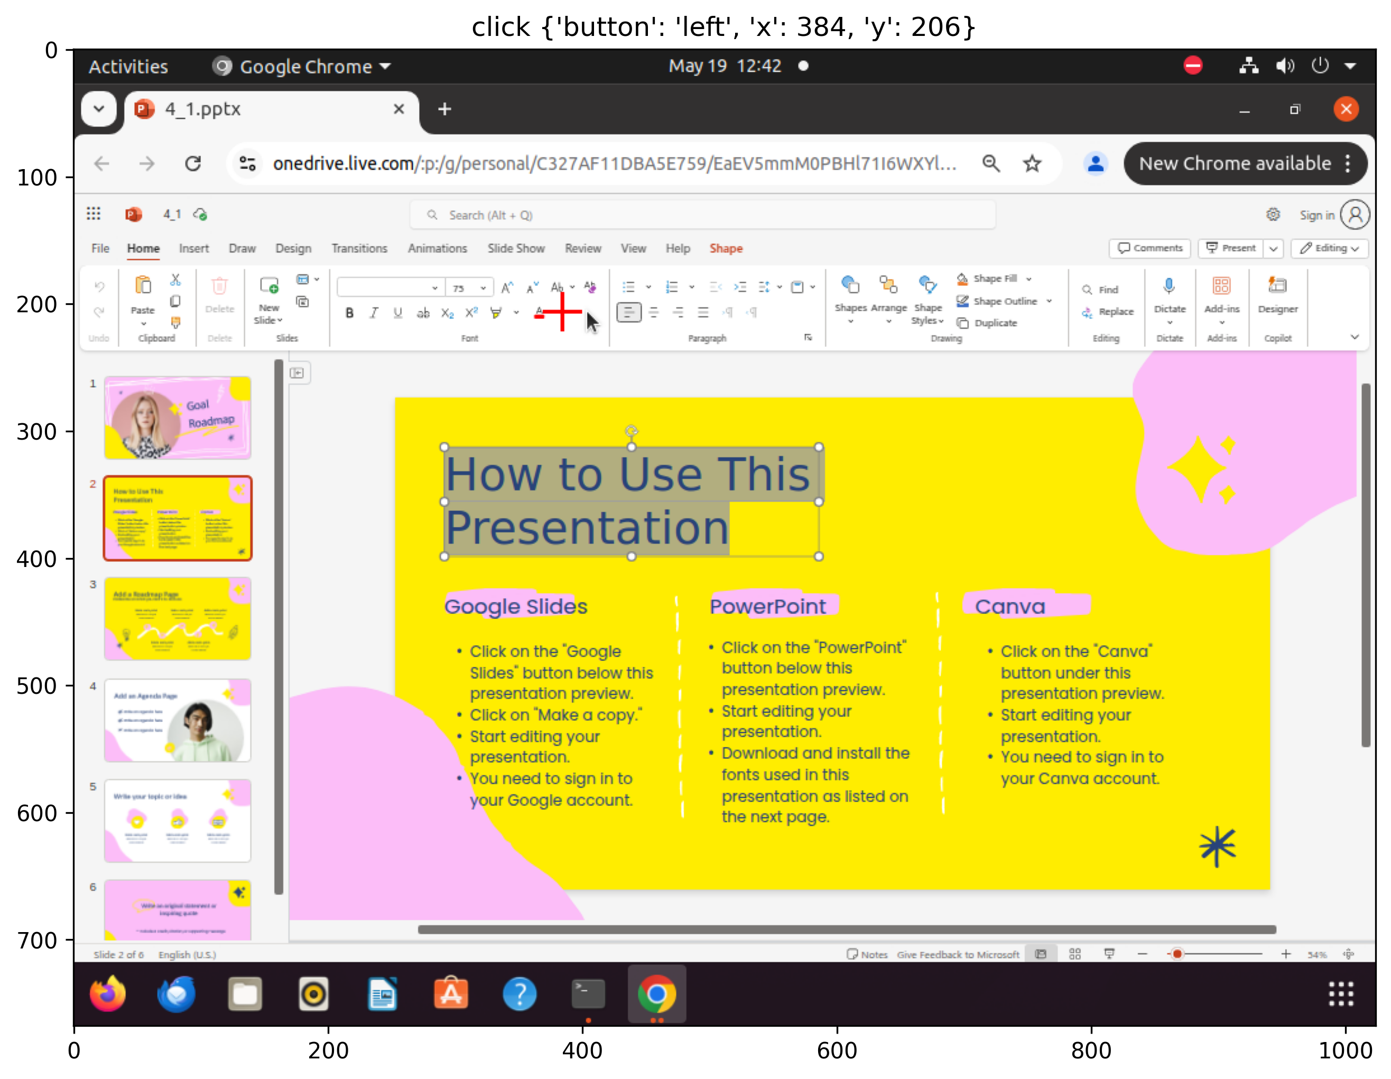Viewport: 1391px width, 1079px height.
Task: Cut selection with the scissors icon
Action: (x=175, y=280)
